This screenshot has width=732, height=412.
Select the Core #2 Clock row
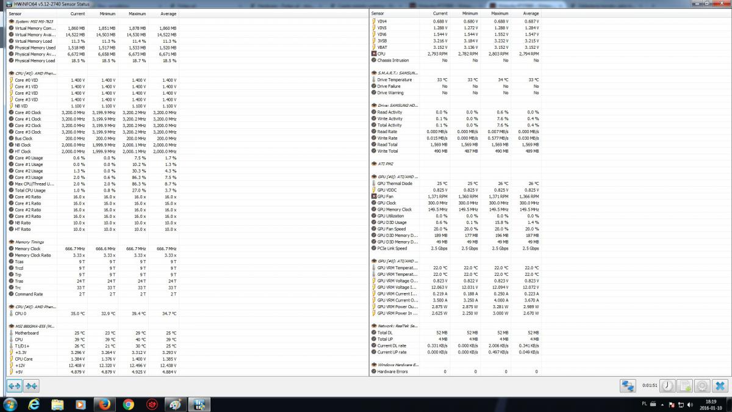pyautogui.click(x=93, y=126)
